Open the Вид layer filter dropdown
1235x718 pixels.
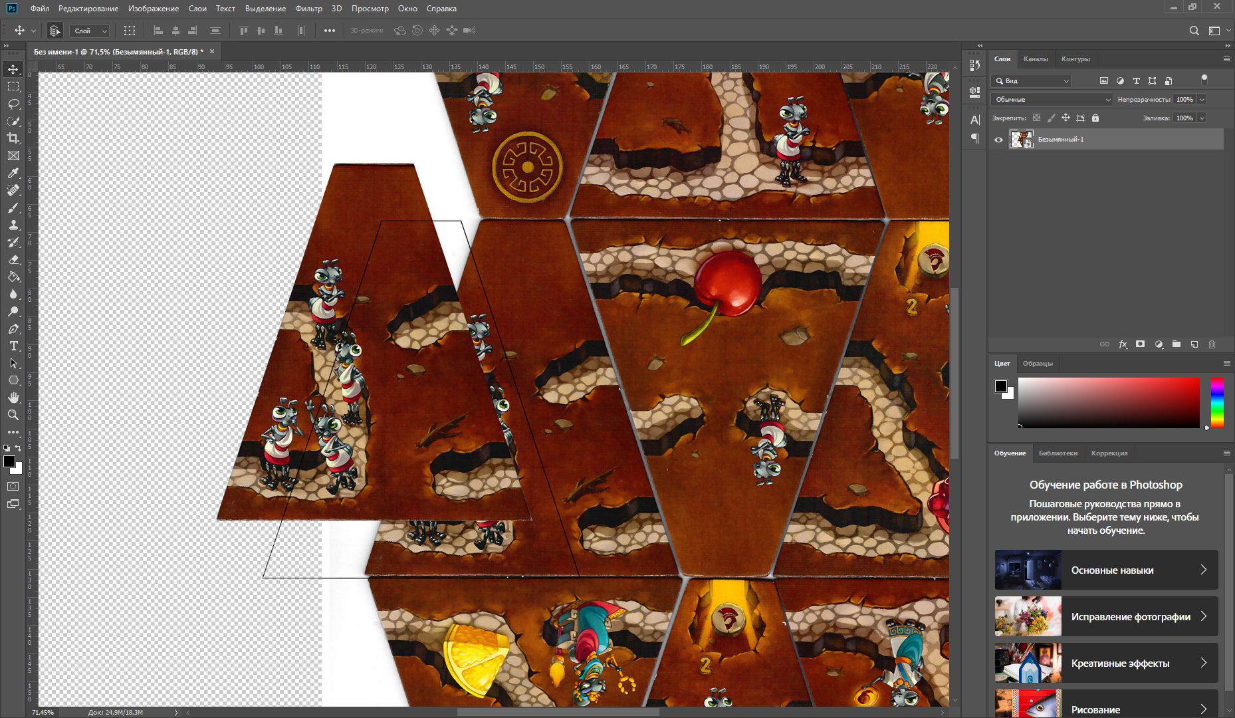click(x=1031, y=81)
